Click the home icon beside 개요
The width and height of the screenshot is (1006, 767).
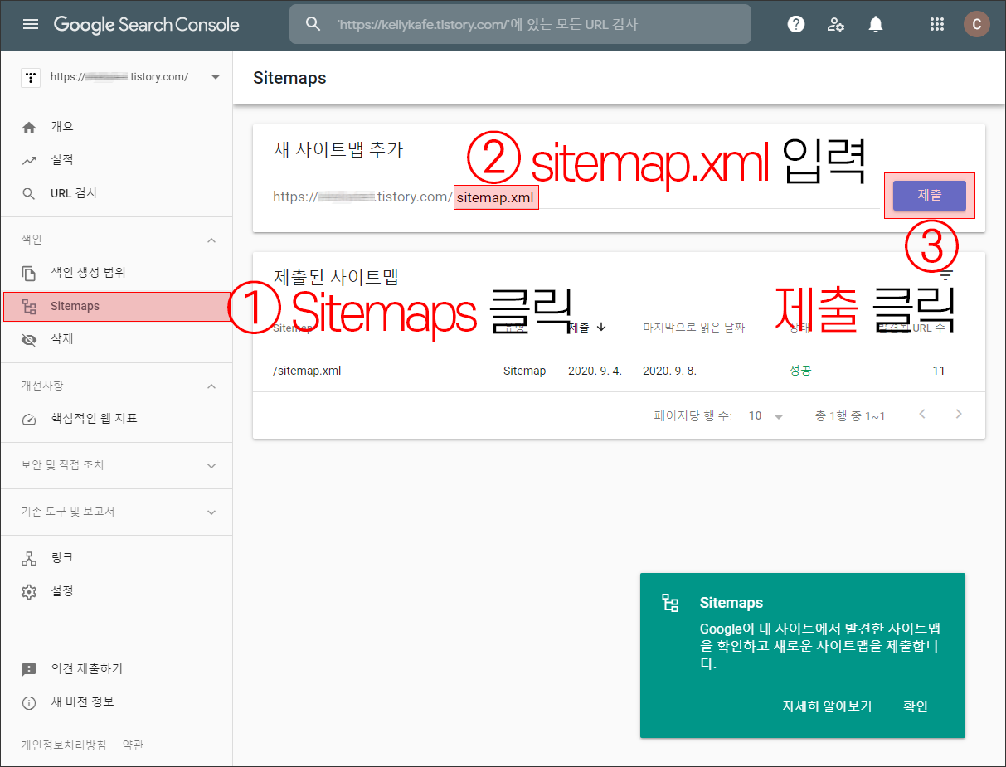pos(29,127)
